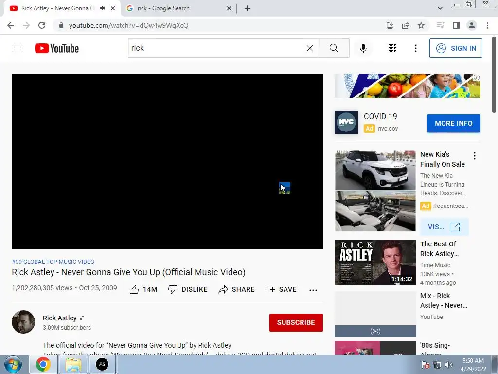Open The Best Of Rick Astley title
The image size is (498, 374).
click(x=440, y=249)
